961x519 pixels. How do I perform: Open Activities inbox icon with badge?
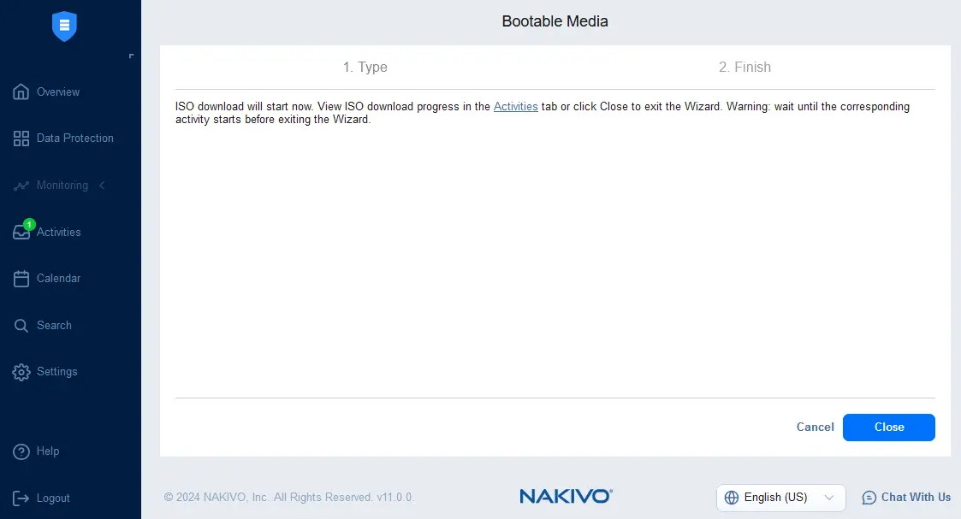point(21,233)
